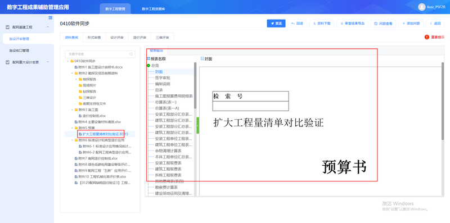Select 目录 in the report list

(x=159, y=90)
